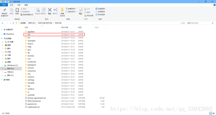Click the Refresh icon beside address bar
The image size is (216, 115).
pos(184,23)
